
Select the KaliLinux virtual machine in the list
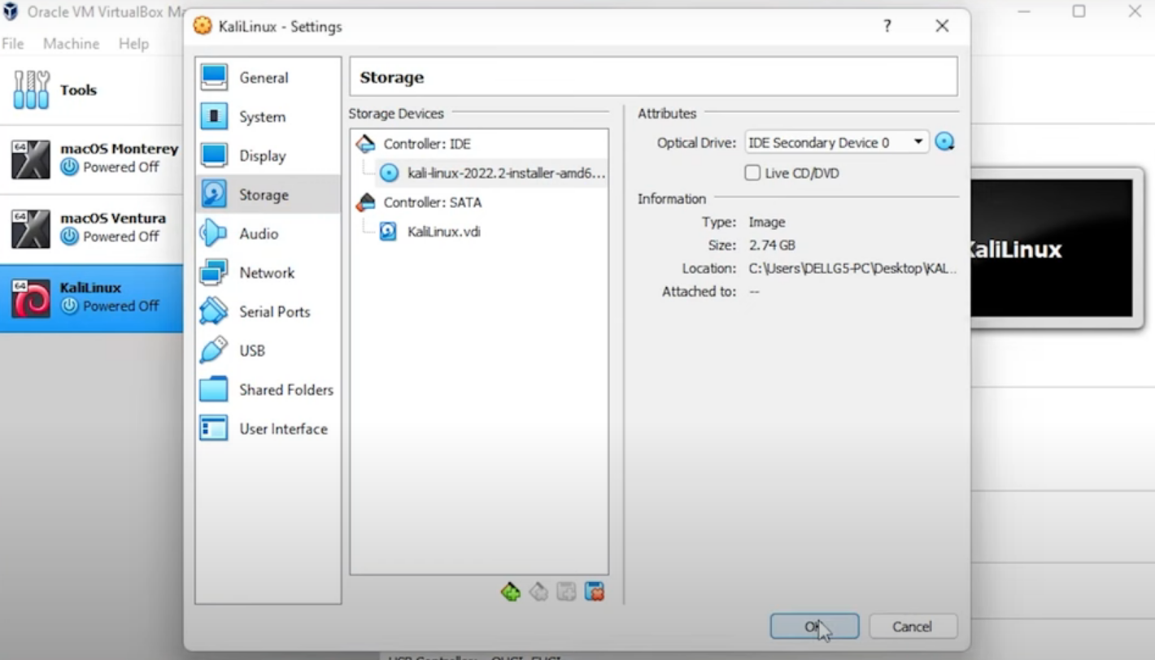[91, 297]
